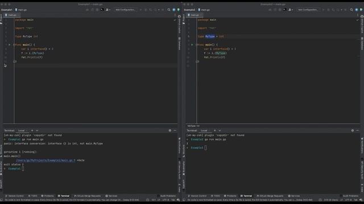Open Version Control tab in Example2

coord(197,196)
